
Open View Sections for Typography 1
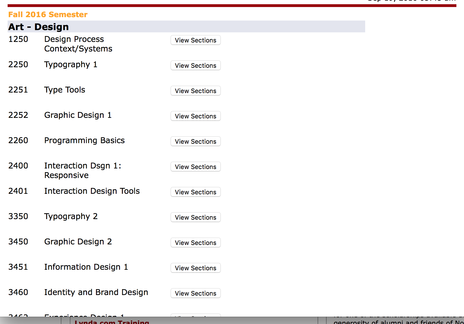(195, 66)
